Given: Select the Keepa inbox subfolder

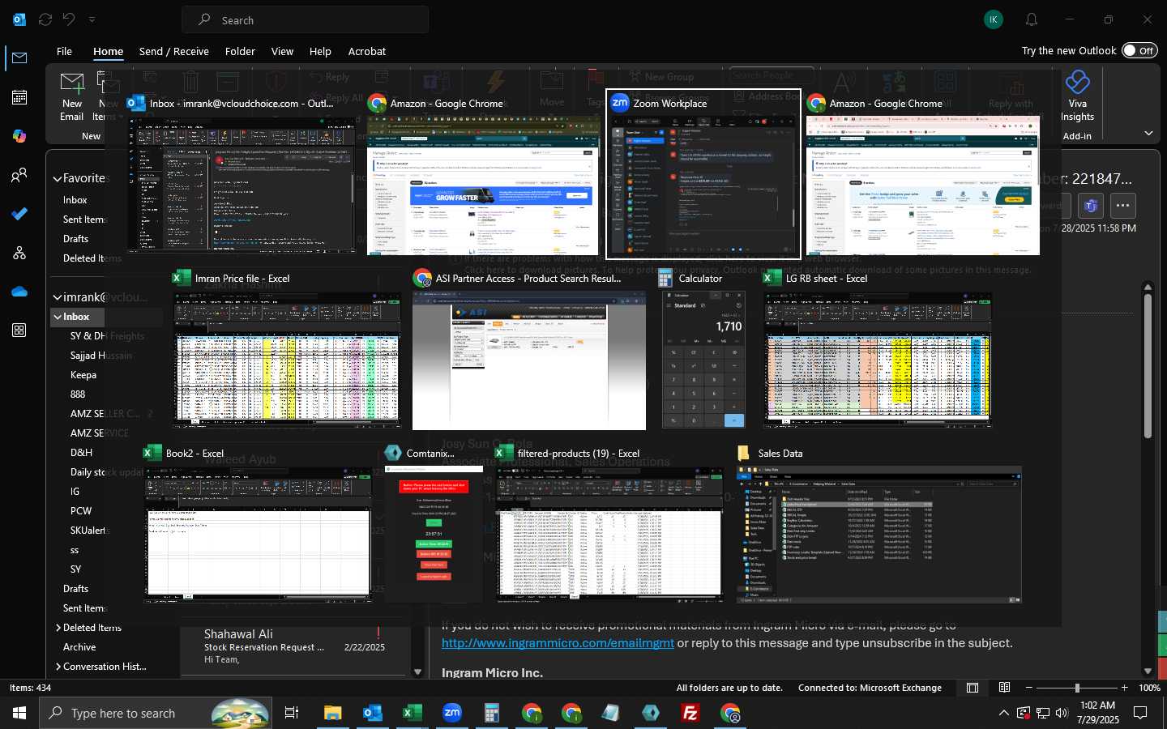Looking at the screenshot, I should click(83, 375).
